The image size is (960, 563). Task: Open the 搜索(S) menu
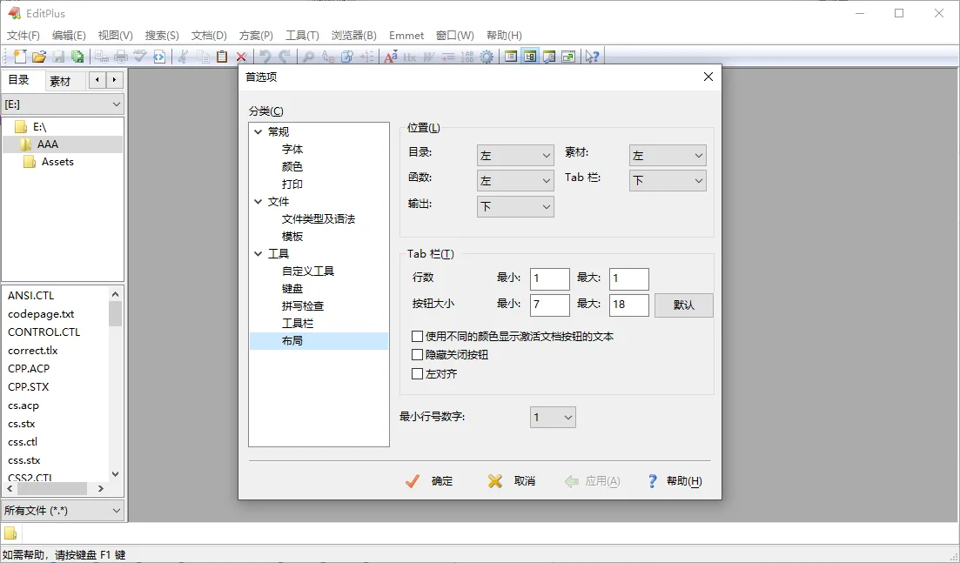click(x=162, y=36)
